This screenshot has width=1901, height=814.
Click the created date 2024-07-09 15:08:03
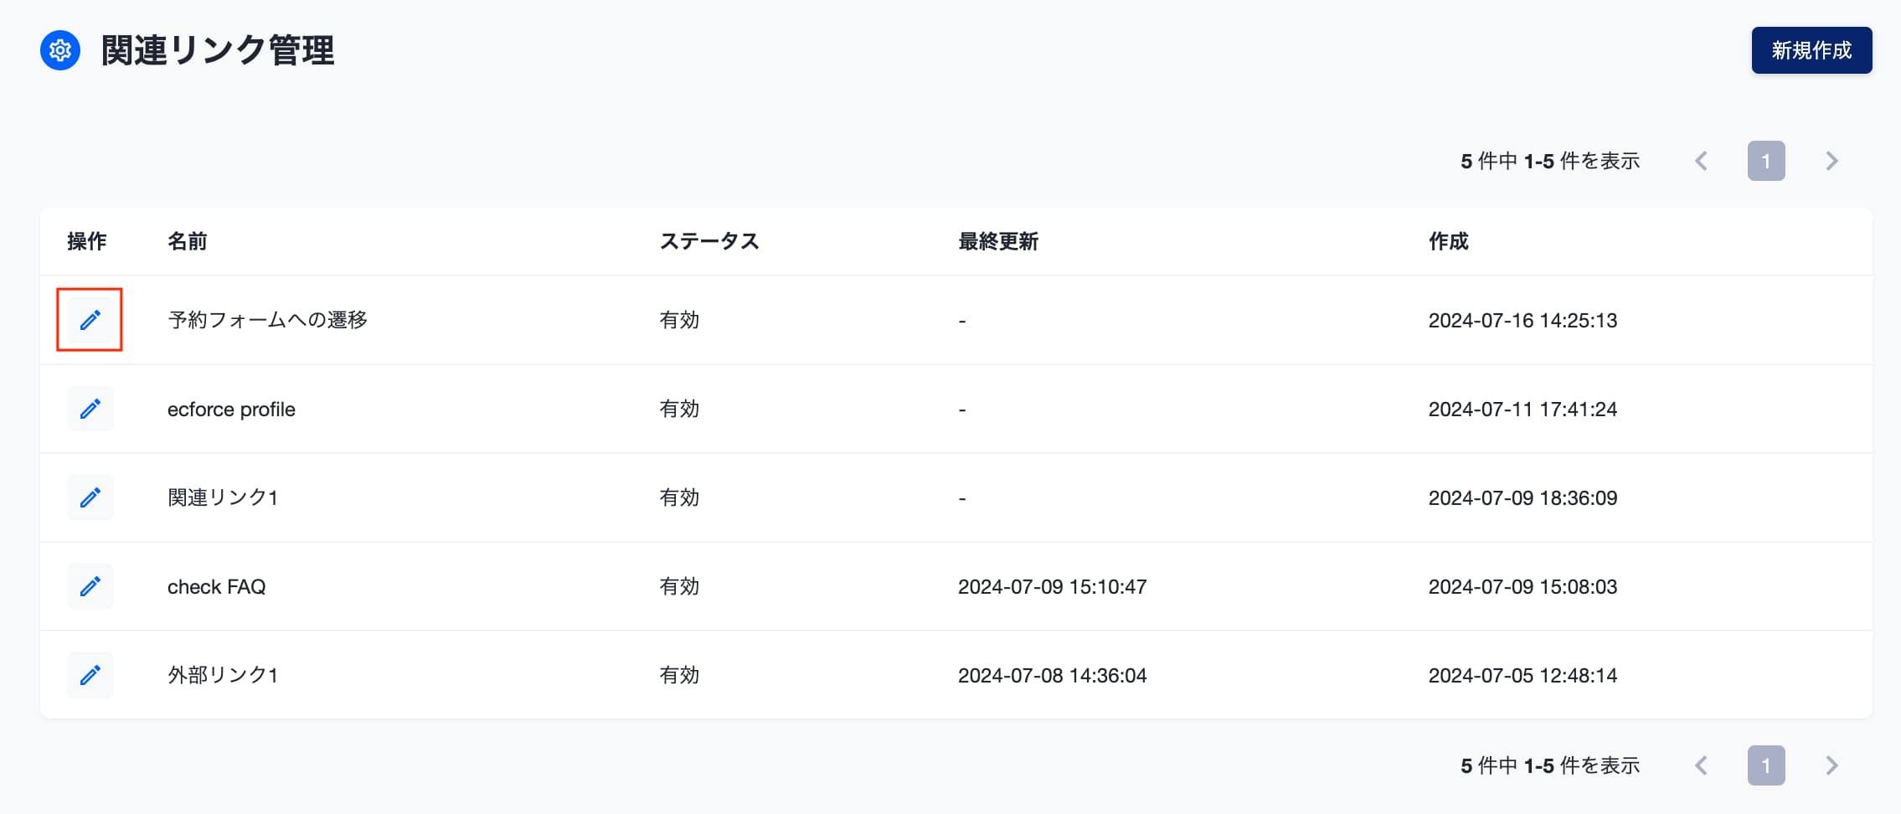[1522, 587]
